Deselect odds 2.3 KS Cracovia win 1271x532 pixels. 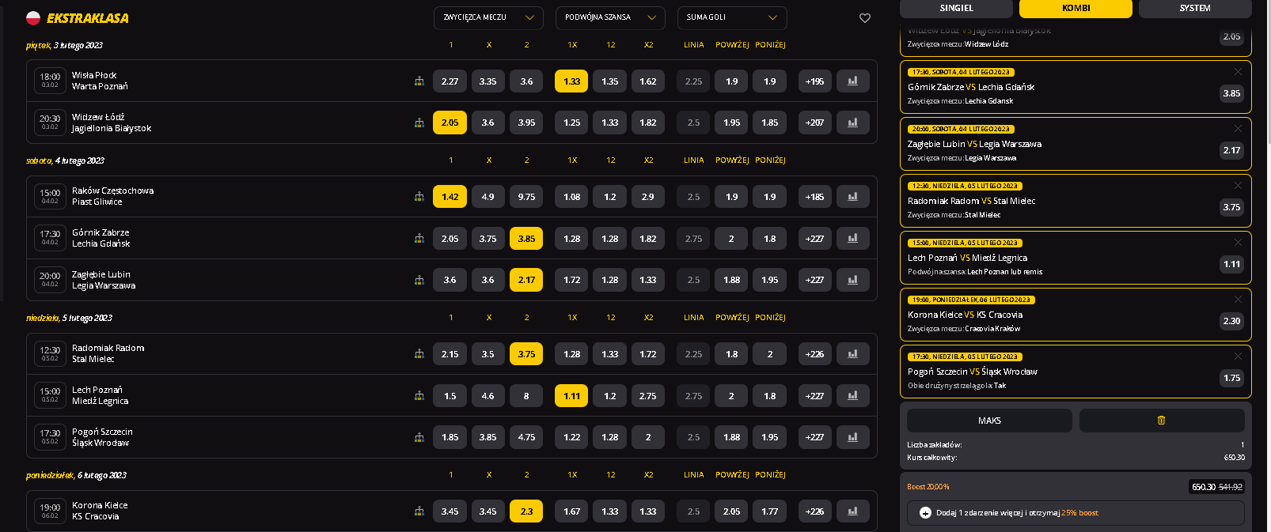coord(526,511)
